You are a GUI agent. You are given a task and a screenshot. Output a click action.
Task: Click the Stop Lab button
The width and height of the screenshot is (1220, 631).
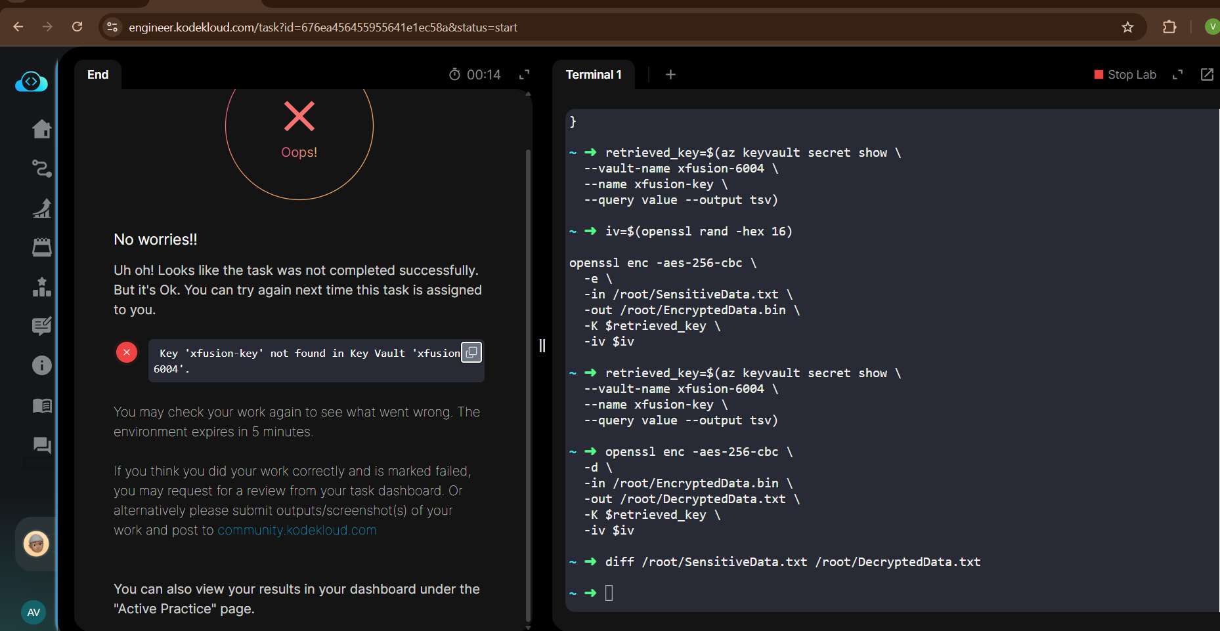[1125, 75]
